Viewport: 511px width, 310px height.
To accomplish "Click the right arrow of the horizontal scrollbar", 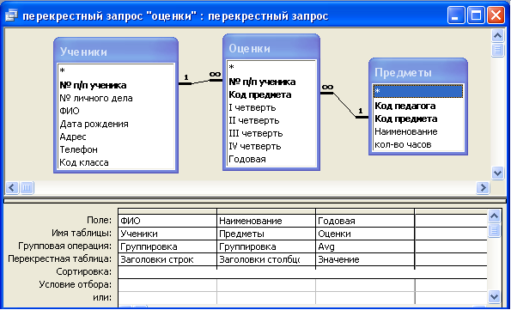I will click(483, 187).
